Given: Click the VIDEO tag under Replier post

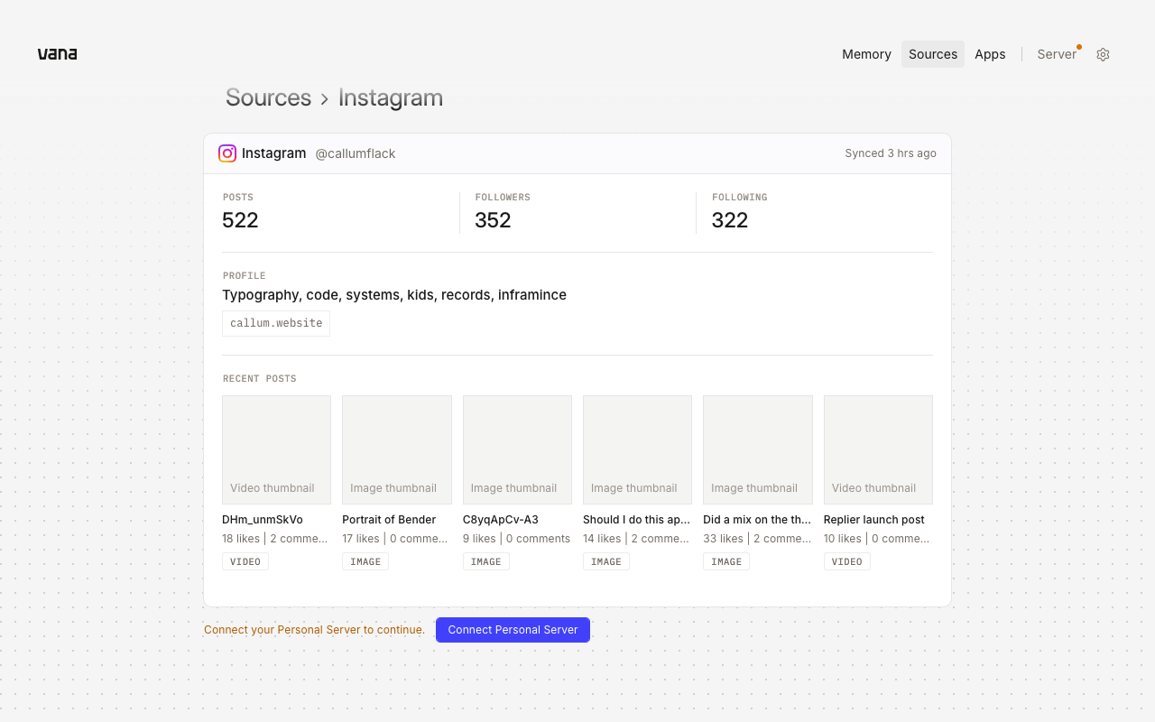Looking at the screenshot, I should point(846,561).
